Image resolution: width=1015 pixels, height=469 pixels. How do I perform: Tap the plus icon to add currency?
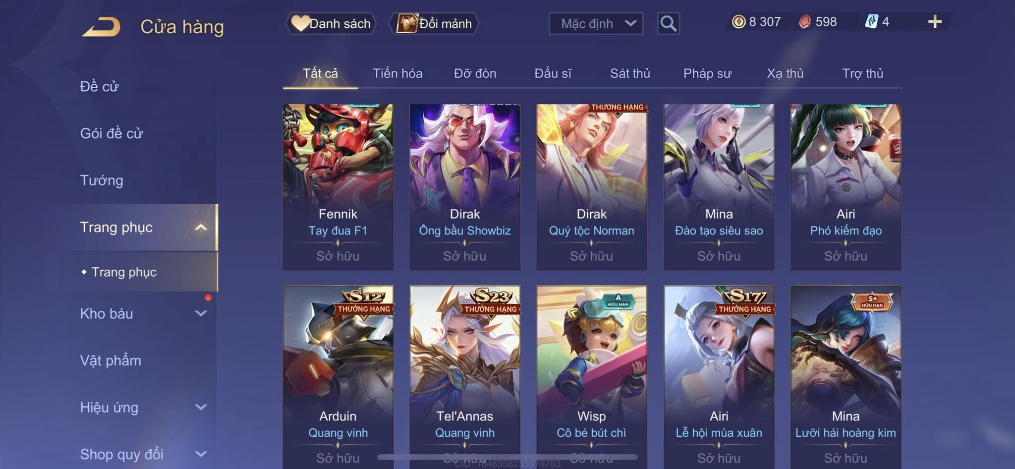[x=935, y=22]
